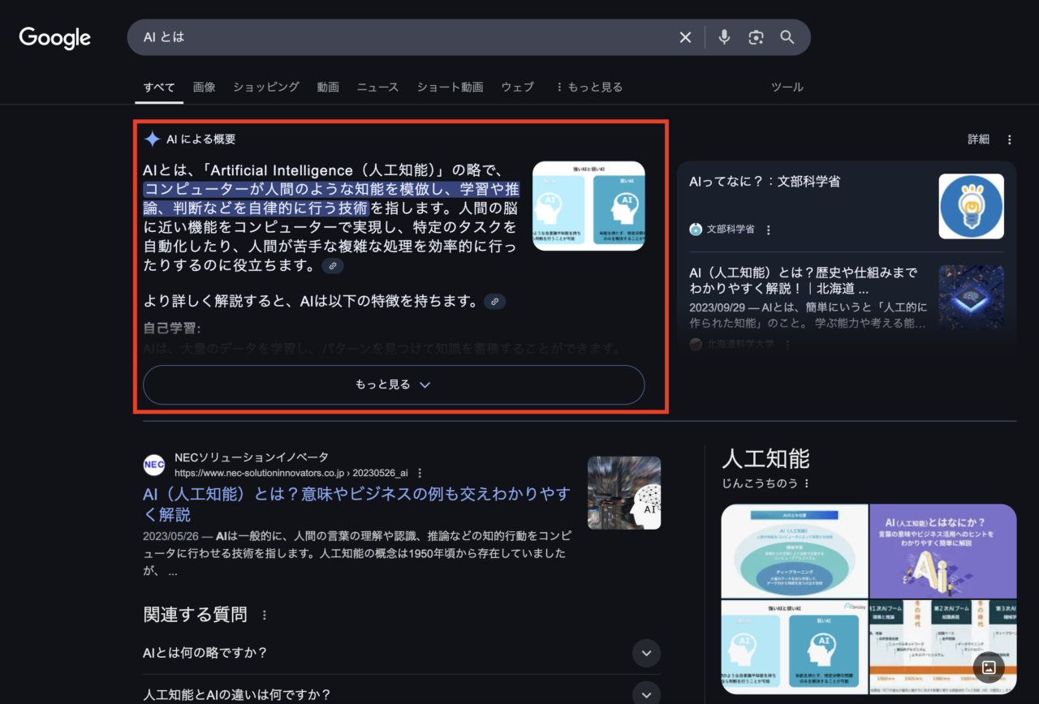Open three-dot menu beside 詳細
The image size is (1039, 704).
click(1009, 140)
